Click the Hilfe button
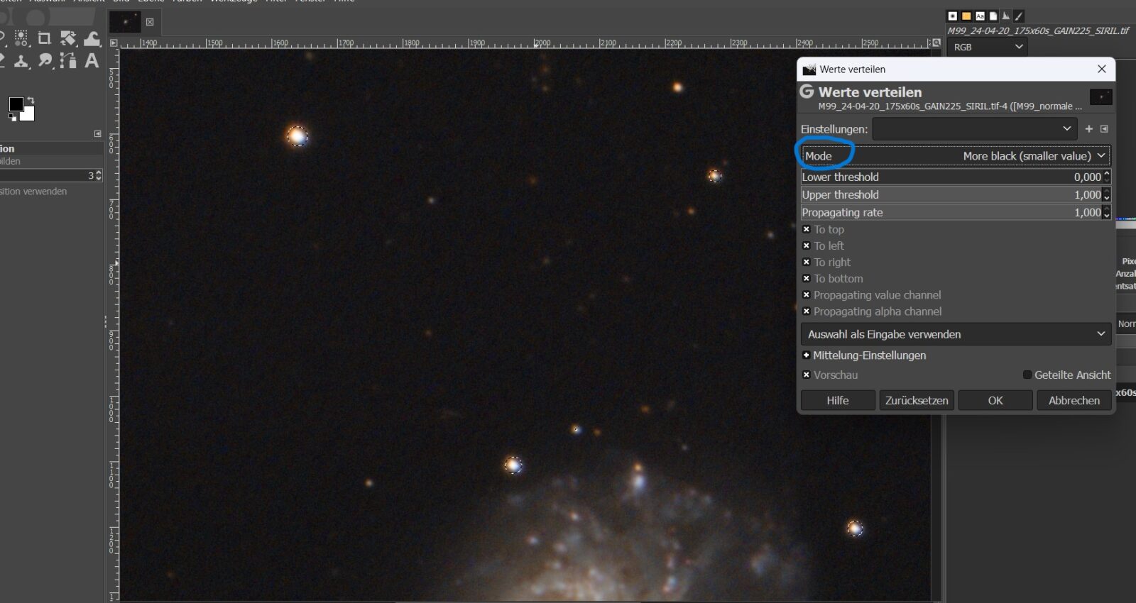Viewport: 1136px width, 603px height. point(838,400)
